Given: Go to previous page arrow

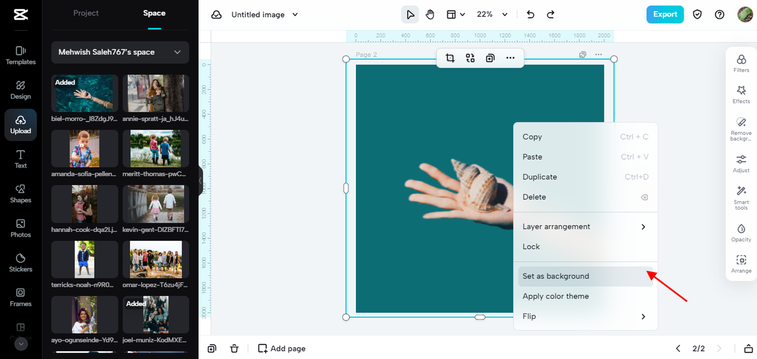Looking at the screenshot, I should click(678, 348).
